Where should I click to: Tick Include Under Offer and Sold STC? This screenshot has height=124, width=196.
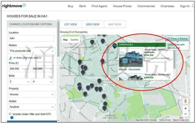(10, 114)
